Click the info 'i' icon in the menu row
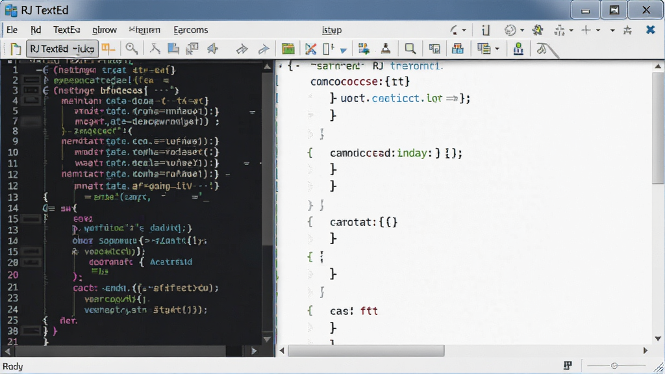 coord(486,30)
